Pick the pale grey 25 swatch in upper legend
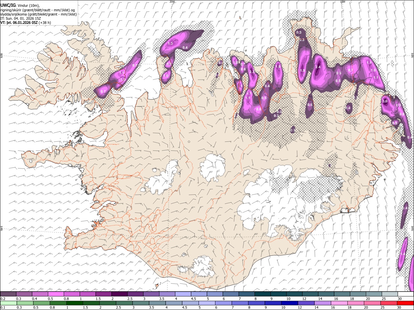Screen dimensions: 414x310 390,294
